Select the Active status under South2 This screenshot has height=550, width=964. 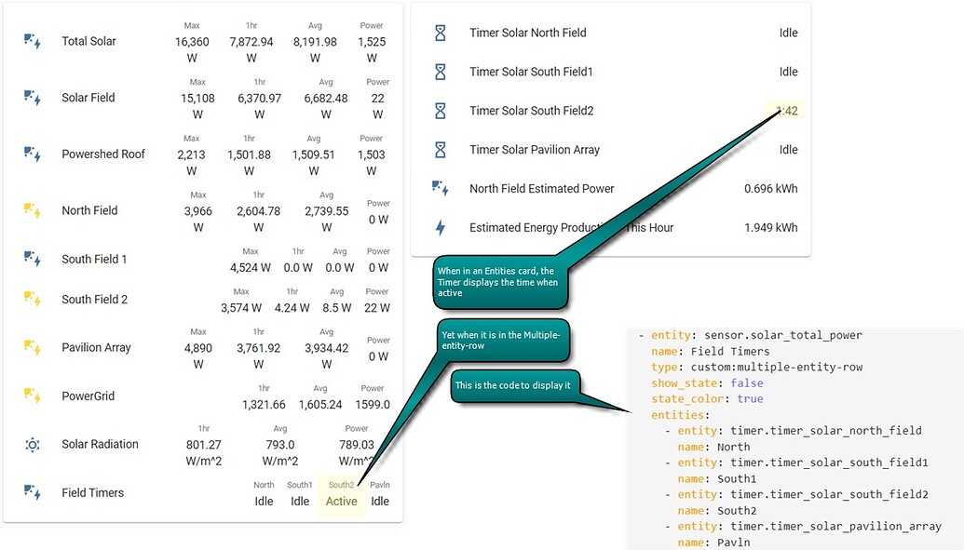341,501
